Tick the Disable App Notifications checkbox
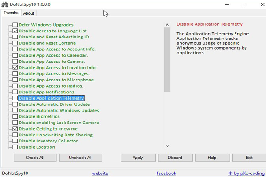This screenshot has height=177, width=266. coord(15,92)
